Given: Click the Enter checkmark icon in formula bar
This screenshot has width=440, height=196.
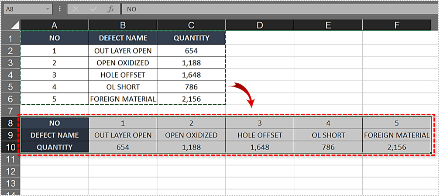Looking at the screenshot, I should point(93,9).
